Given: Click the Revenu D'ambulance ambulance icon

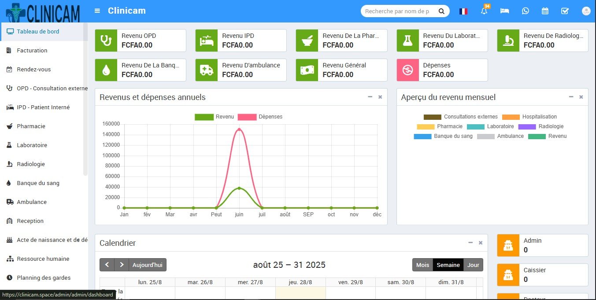Looking at the screenshot, I should click(x=207, y=70).
